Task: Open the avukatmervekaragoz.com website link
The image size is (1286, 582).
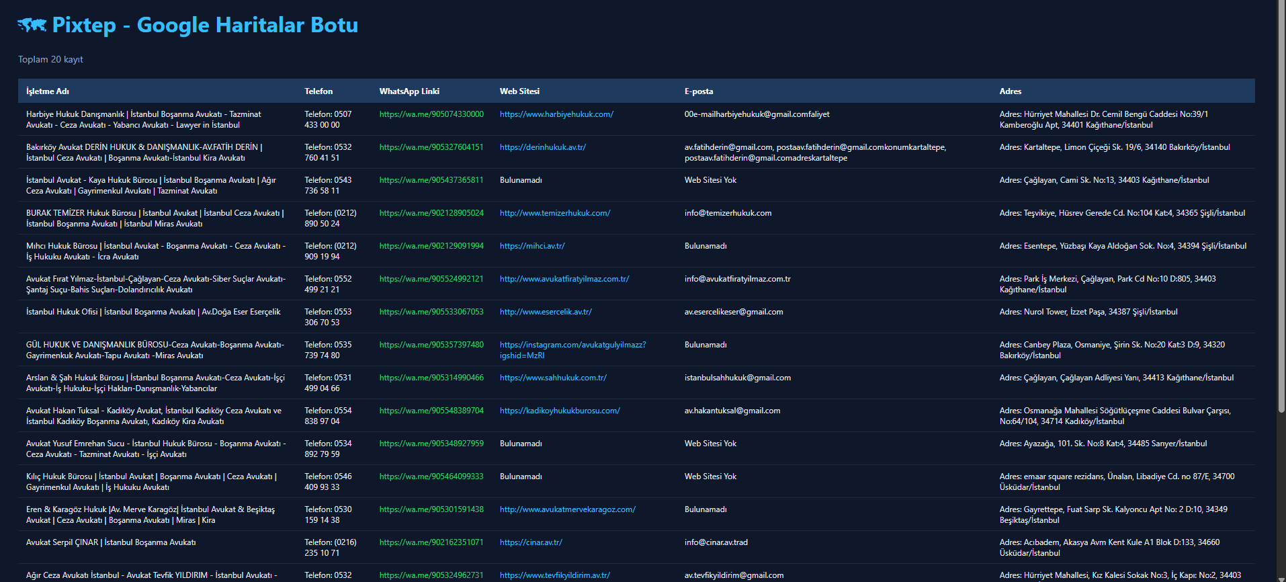Action: (568, 509)
